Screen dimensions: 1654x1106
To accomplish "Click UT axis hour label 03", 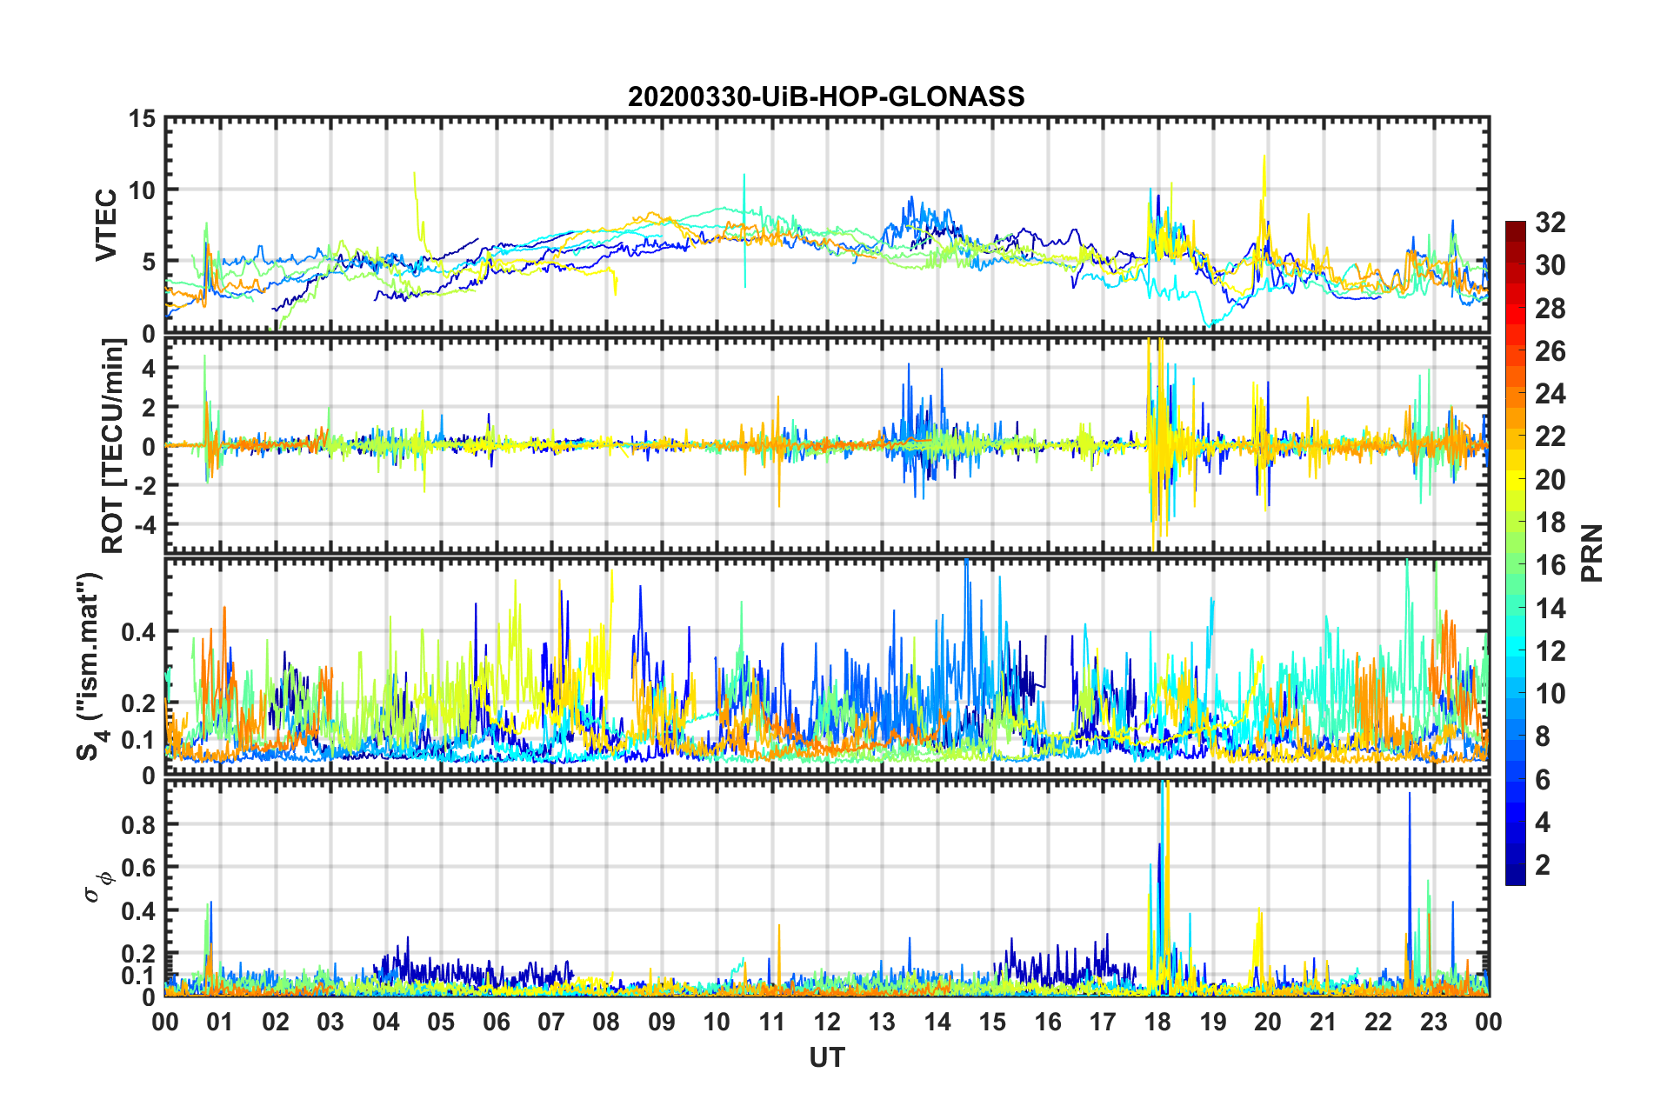I will pos(330,1022).
